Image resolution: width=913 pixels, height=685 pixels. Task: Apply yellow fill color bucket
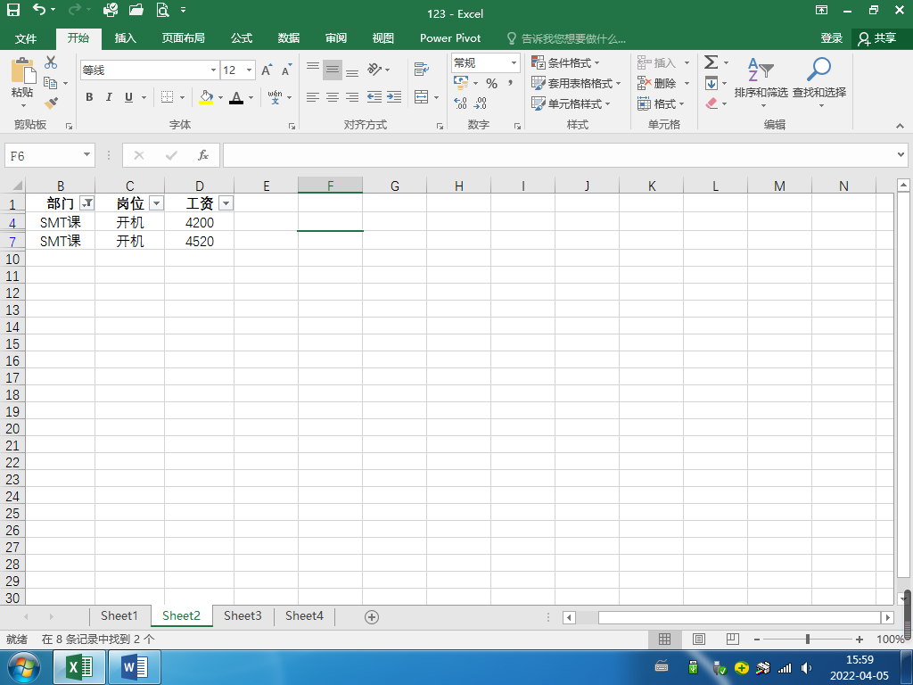coord(206,96)
